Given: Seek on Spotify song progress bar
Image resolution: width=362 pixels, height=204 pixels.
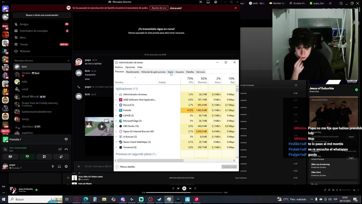Looking at the screenshot, I should (x=184, y=192).
